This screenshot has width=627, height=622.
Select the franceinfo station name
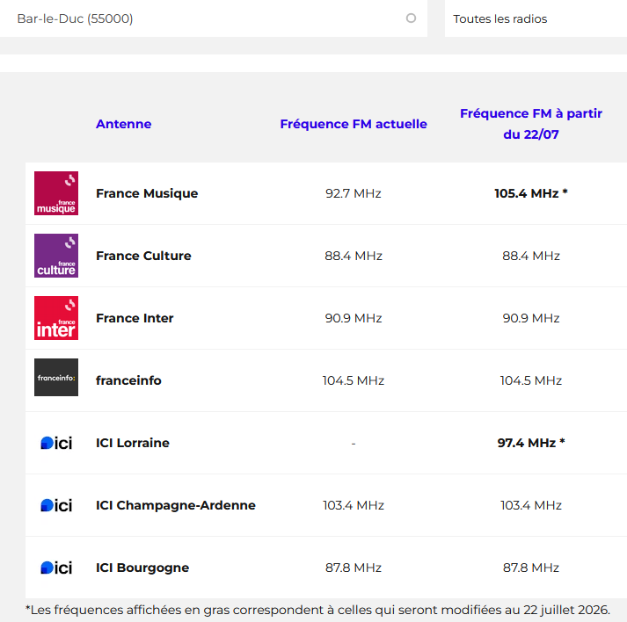point(128,380)
